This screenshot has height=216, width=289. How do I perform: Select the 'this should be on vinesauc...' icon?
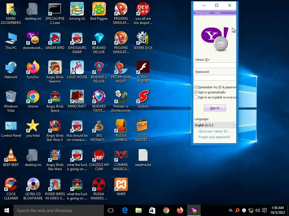click(x=77, y=130)
